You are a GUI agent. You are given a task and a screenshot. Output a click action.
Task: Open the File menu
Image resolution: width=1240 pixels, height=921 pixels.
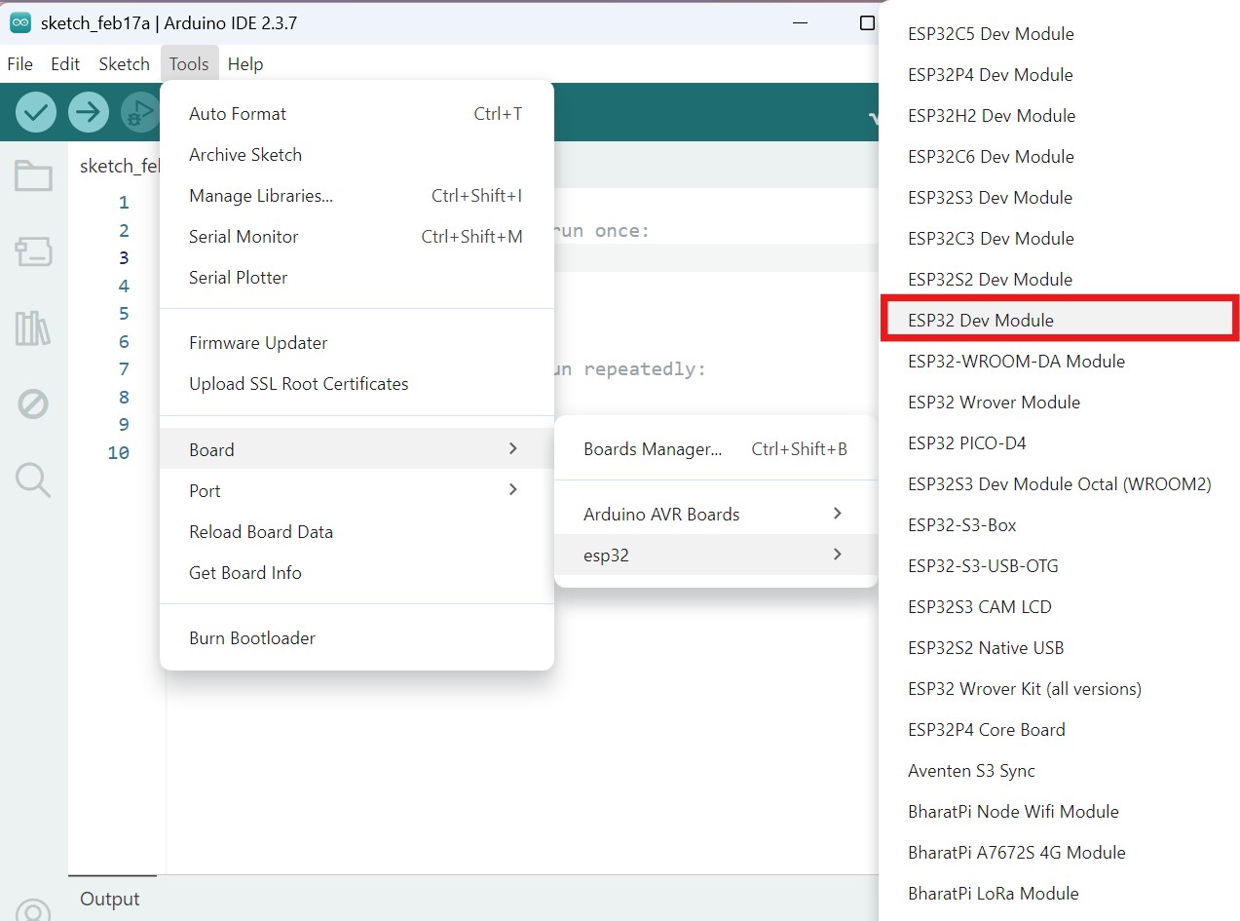pyautogui.click(x=19, y=64)
